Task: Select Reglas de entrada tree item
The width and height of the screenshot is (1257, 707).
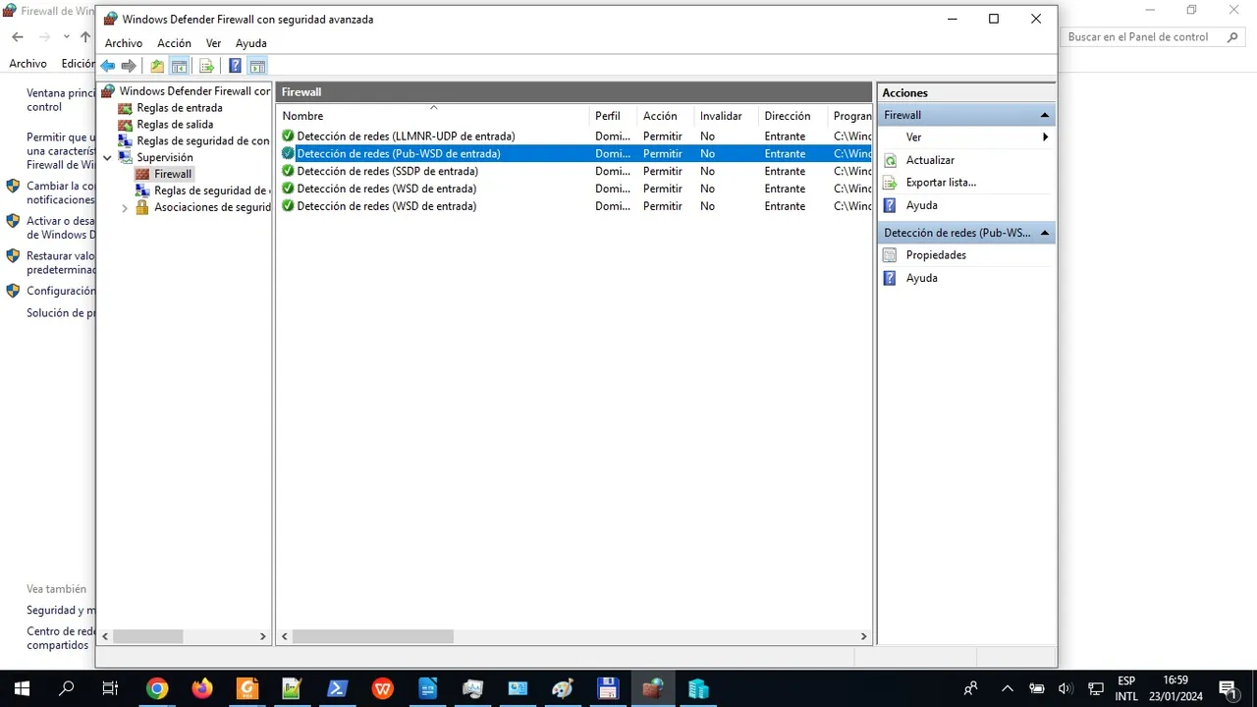Action: [x=180, y=108]
